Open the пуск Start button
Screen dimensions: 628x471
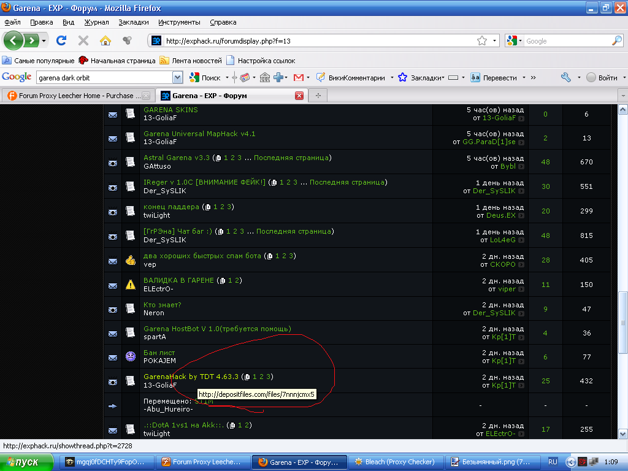click(26, 462)
